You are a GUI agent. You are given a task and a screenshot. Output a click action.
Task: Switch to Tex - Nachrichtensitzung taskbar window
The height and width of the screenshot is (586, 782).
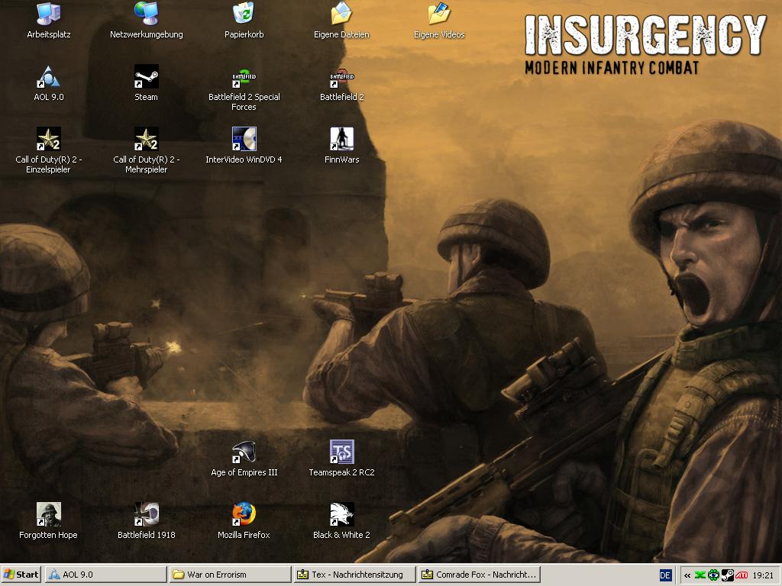click(x=354, y=575)
